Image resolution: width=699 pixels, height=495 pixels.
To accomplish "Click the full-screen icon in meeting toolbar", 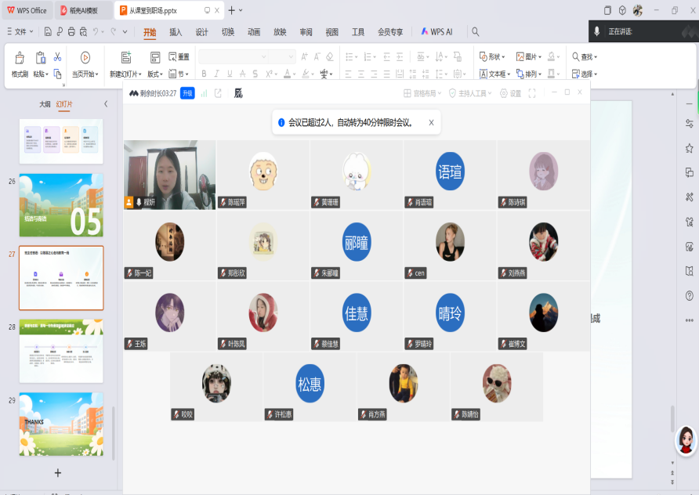I will [532, 93].
